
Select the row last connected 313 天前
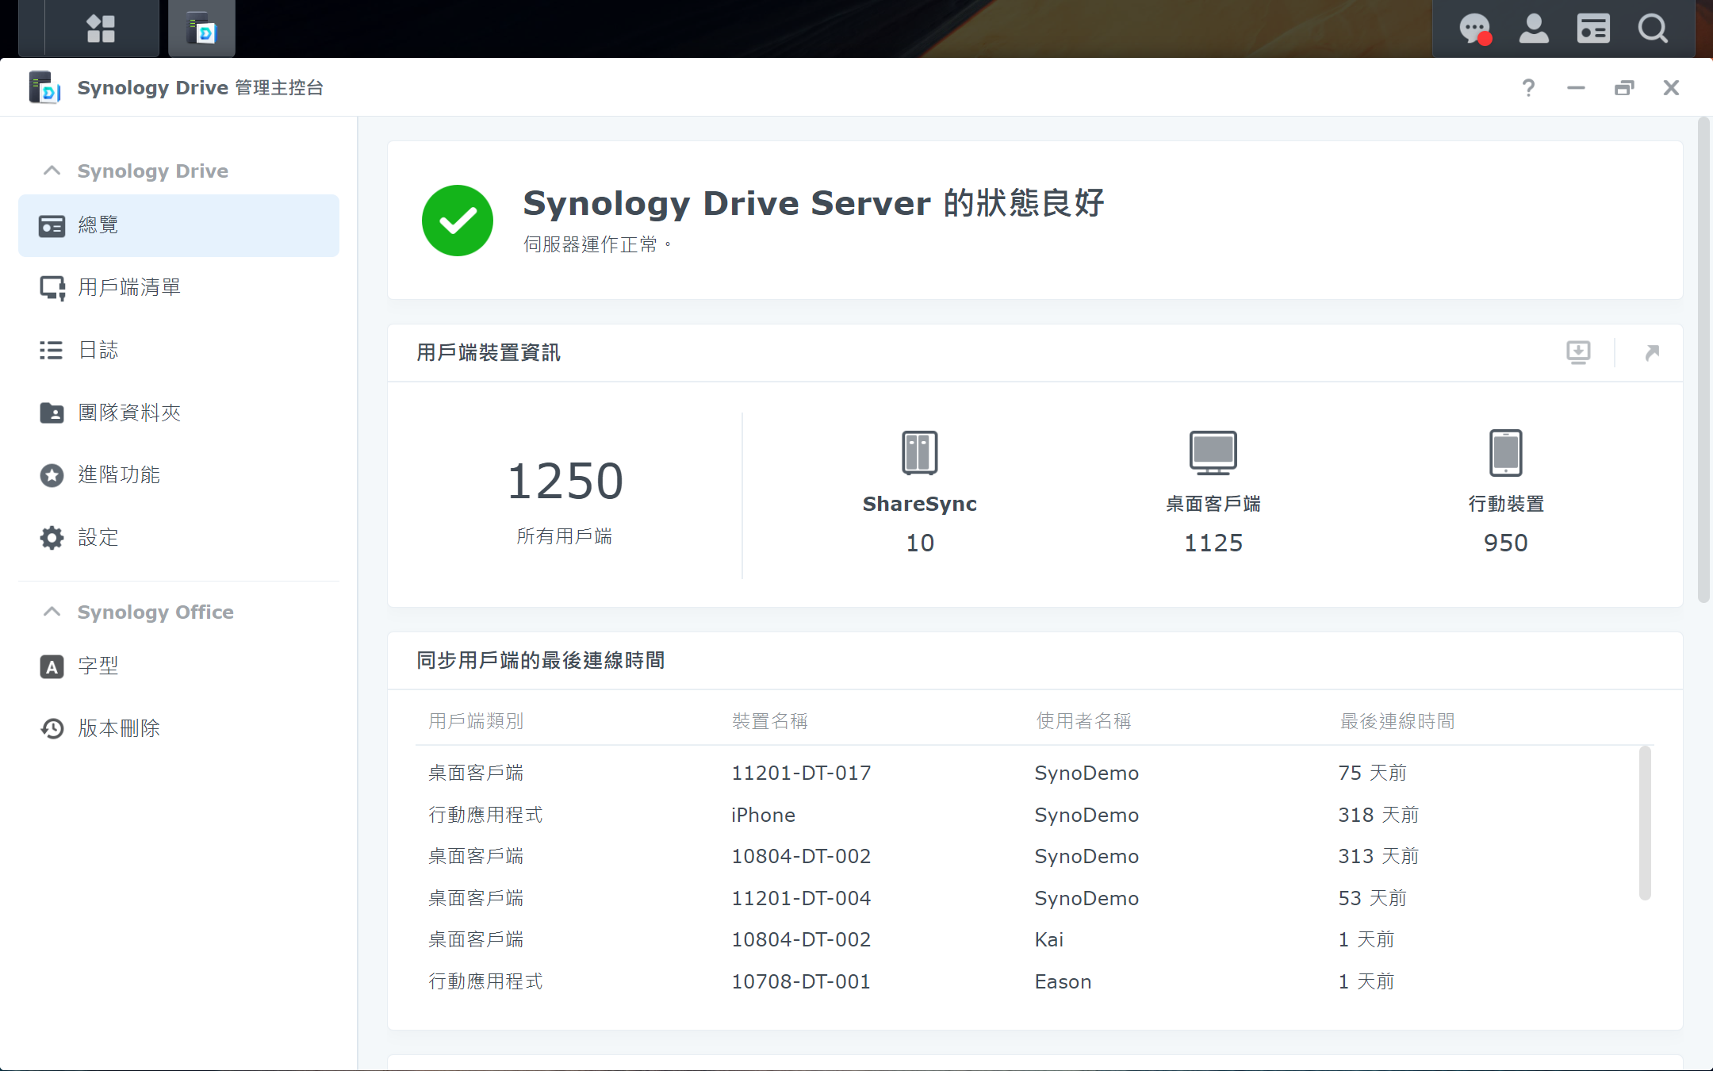click(1027, 856)
